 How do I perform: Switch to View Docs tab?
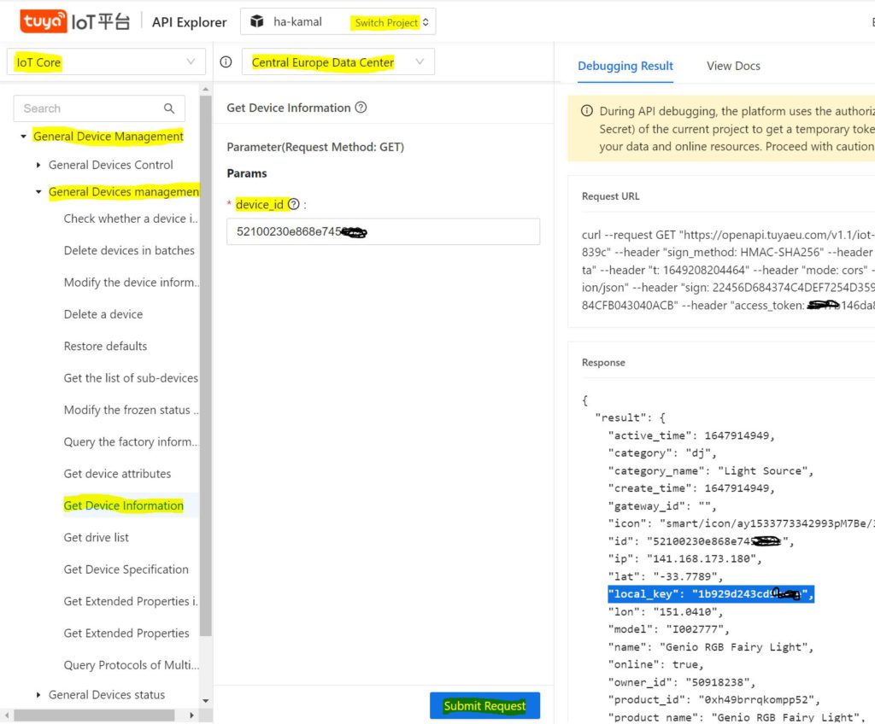733,66
